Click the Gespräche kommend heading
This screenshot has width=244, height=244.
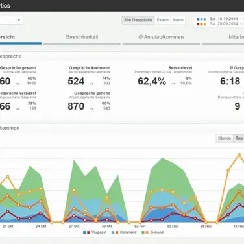[90, 68]
